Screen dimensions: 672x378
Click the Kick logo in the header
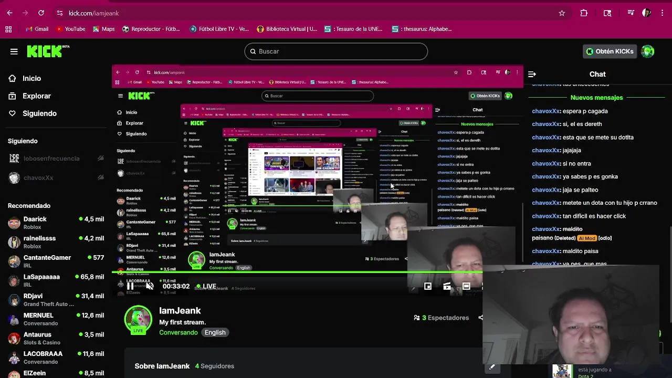click(48, 51)
